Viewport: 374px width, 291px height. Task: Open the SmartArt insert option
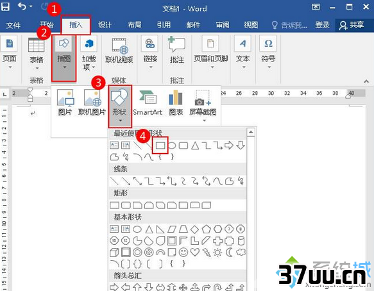click(148, 103)
